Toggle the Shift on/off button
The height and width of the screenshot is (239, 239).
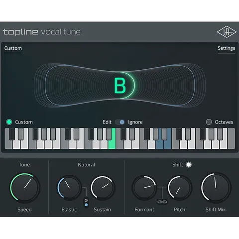coord(189,165)
